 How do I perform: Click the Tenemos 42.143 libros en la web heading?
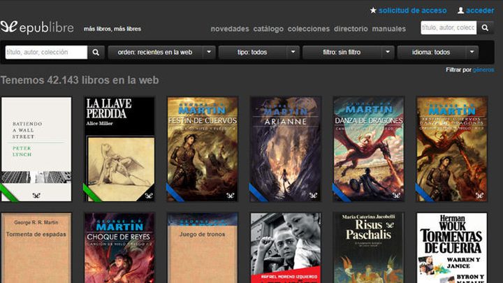80,80
